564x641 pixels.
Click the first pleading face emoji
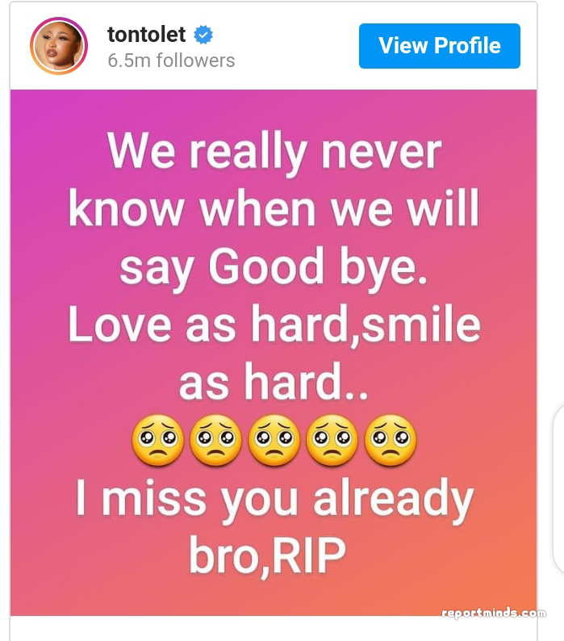click(158, 441)
